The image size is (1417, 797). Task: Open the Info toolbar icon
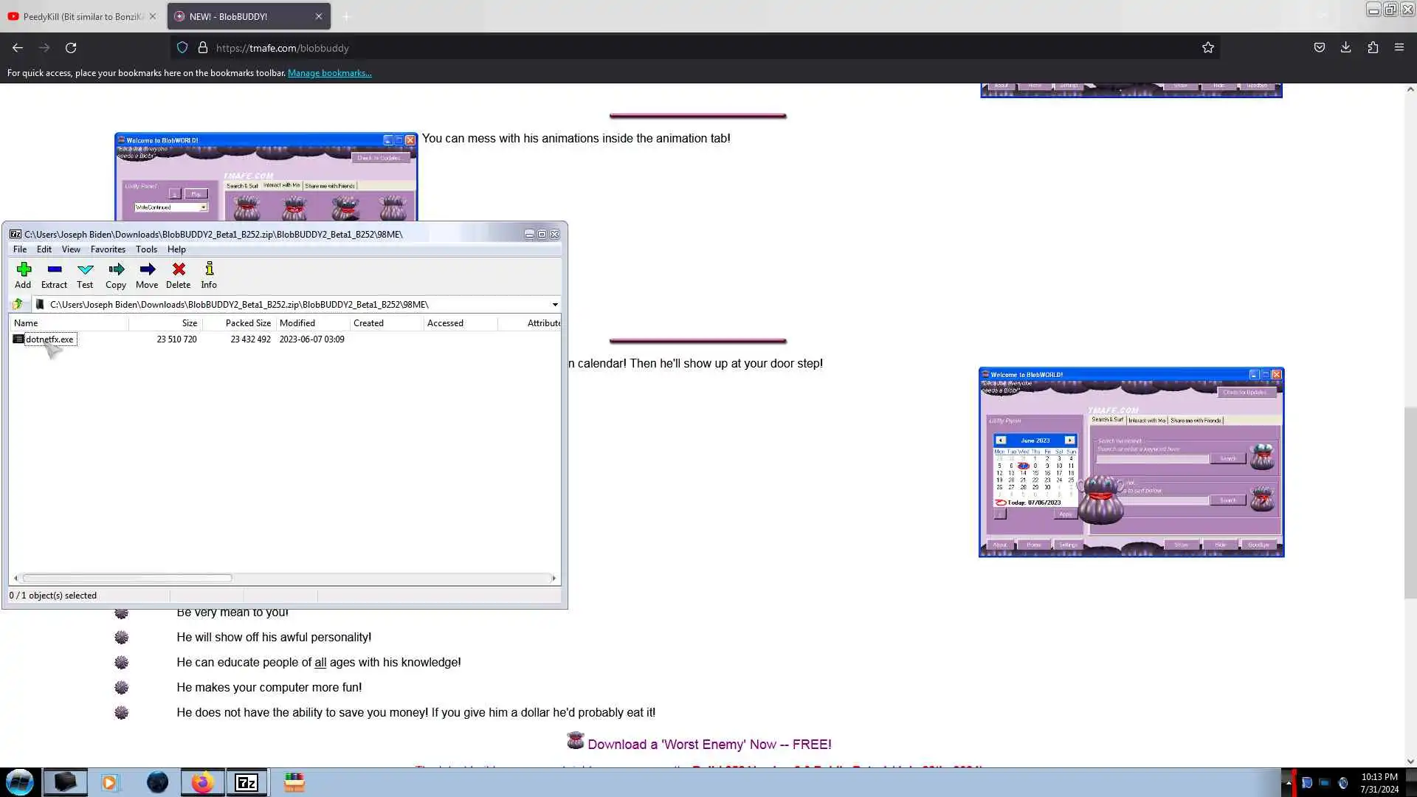[209, 275]
